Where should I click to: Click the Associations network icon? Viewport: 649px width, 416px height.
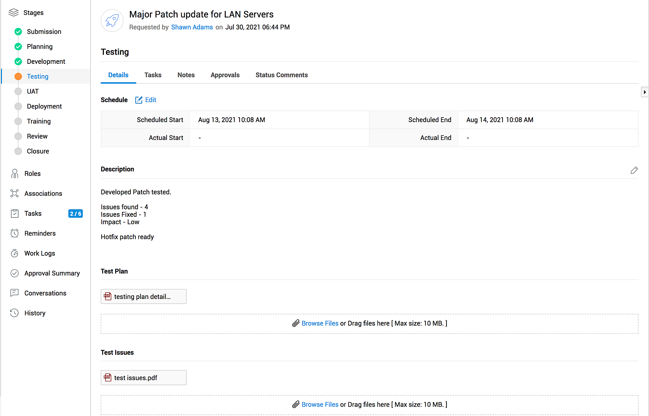pyautogui.click(x=15, y=193)
